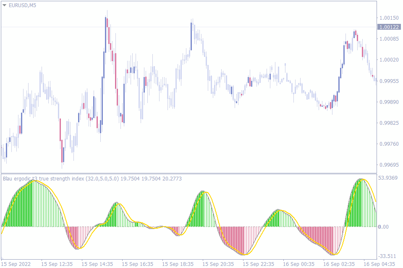Click the divider between price chart and indicator pane
The height and width of the screenshot is (268, 403).
click(189, 173)
